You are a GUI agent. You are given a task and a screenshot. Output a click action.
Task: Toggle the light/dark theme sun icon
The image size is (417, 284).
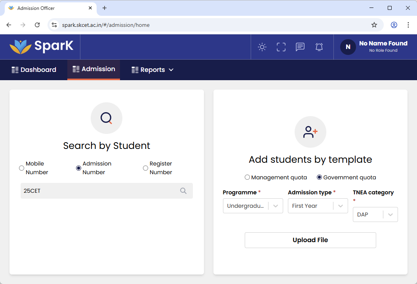262,47
